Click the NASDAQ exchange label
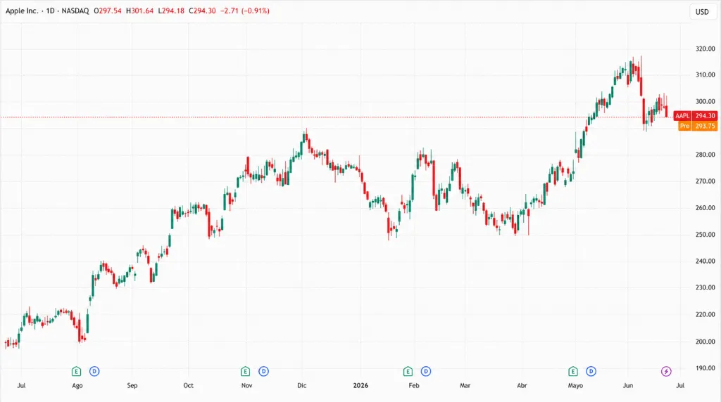Screen dimensions: 721x402 [75, 11]
